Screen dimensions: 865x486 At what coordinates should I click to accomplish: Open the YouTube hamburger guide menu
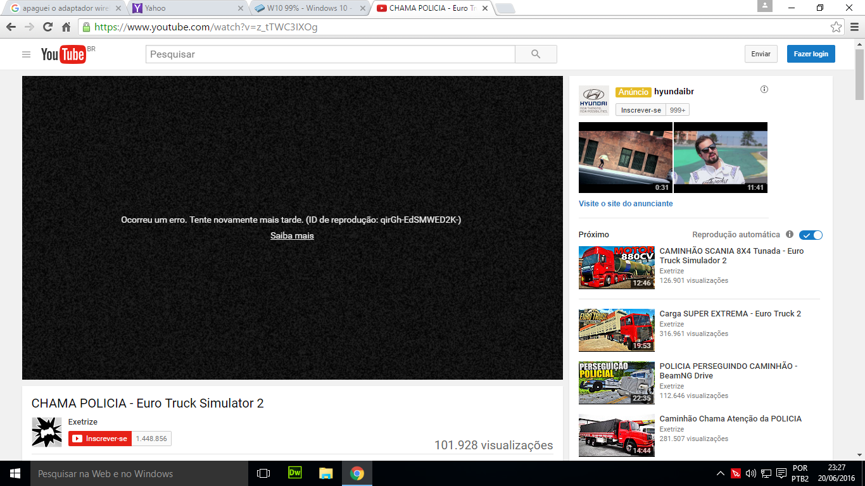pyautogui.click(x=26, y=54)
